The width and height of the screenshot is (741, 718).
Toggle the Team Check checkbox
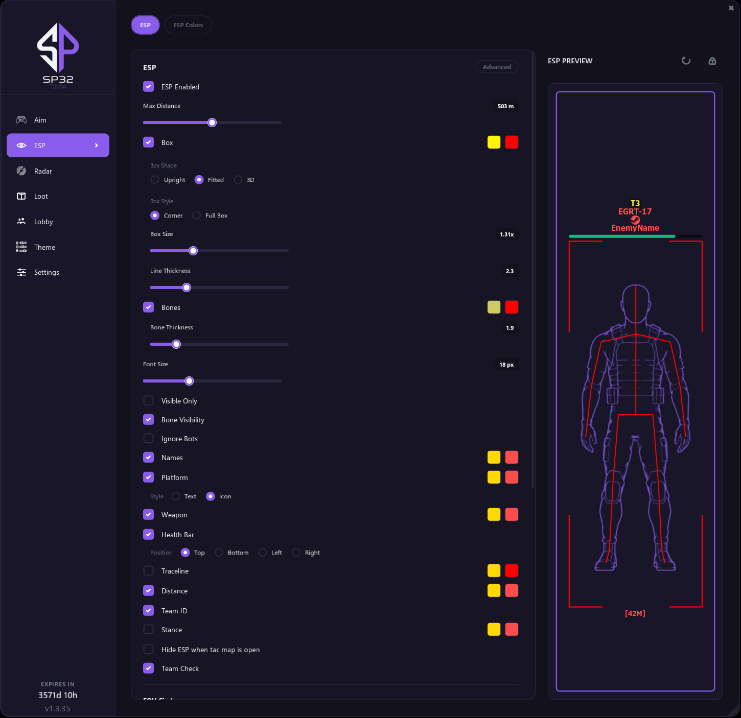[x=149, y=668]
